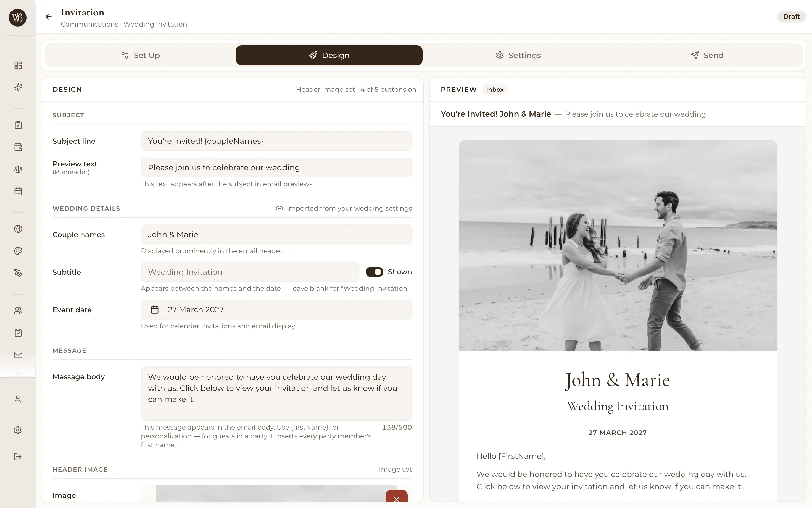The width and height of the screenshot is (812, 508).
Task: Switch to the Settings tab
Action: [518, 56]
